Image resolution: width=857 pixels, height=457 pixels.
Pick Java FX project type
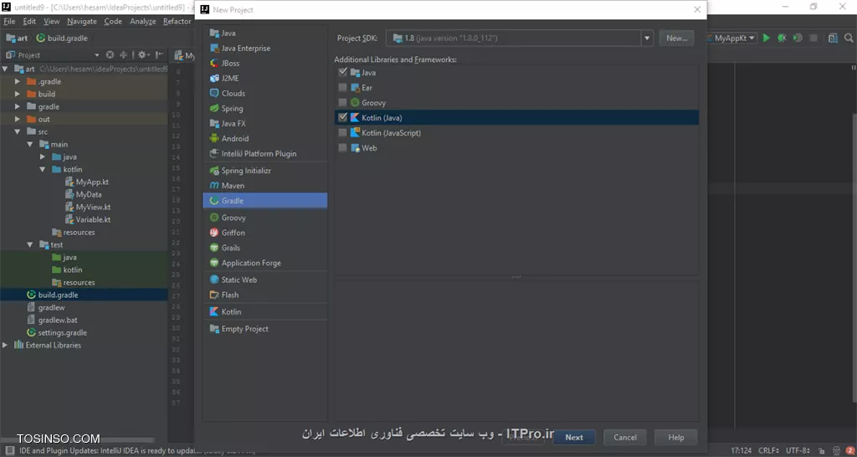pos(265,124)
